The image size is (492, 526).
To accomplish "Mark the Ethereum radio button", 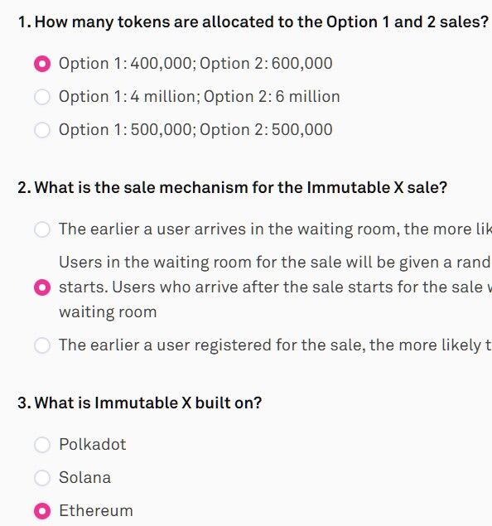I will 42,511.
